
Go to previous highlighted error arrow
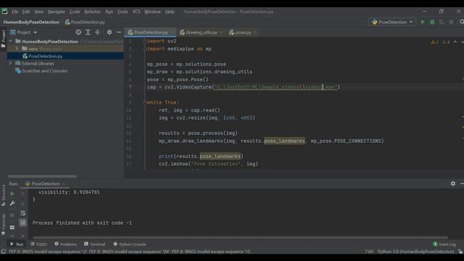(455, 42)
